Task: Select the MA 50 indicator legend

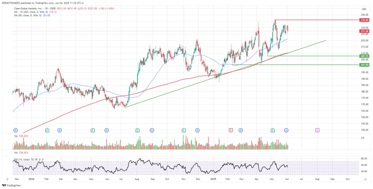Action: (x=28, y=15)
